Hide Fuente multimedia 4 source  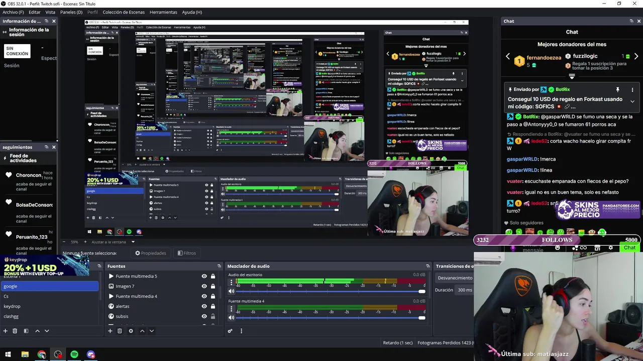204,296
